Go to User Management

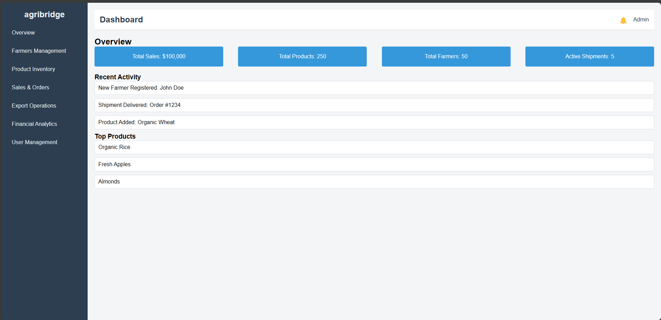tap(34, 142)
